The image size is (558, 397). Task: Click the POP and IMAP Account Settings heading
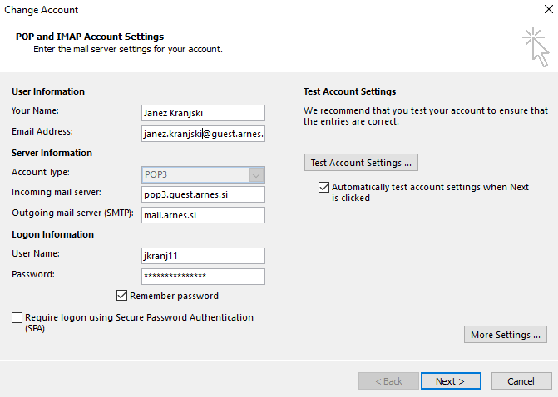[90, 37]
